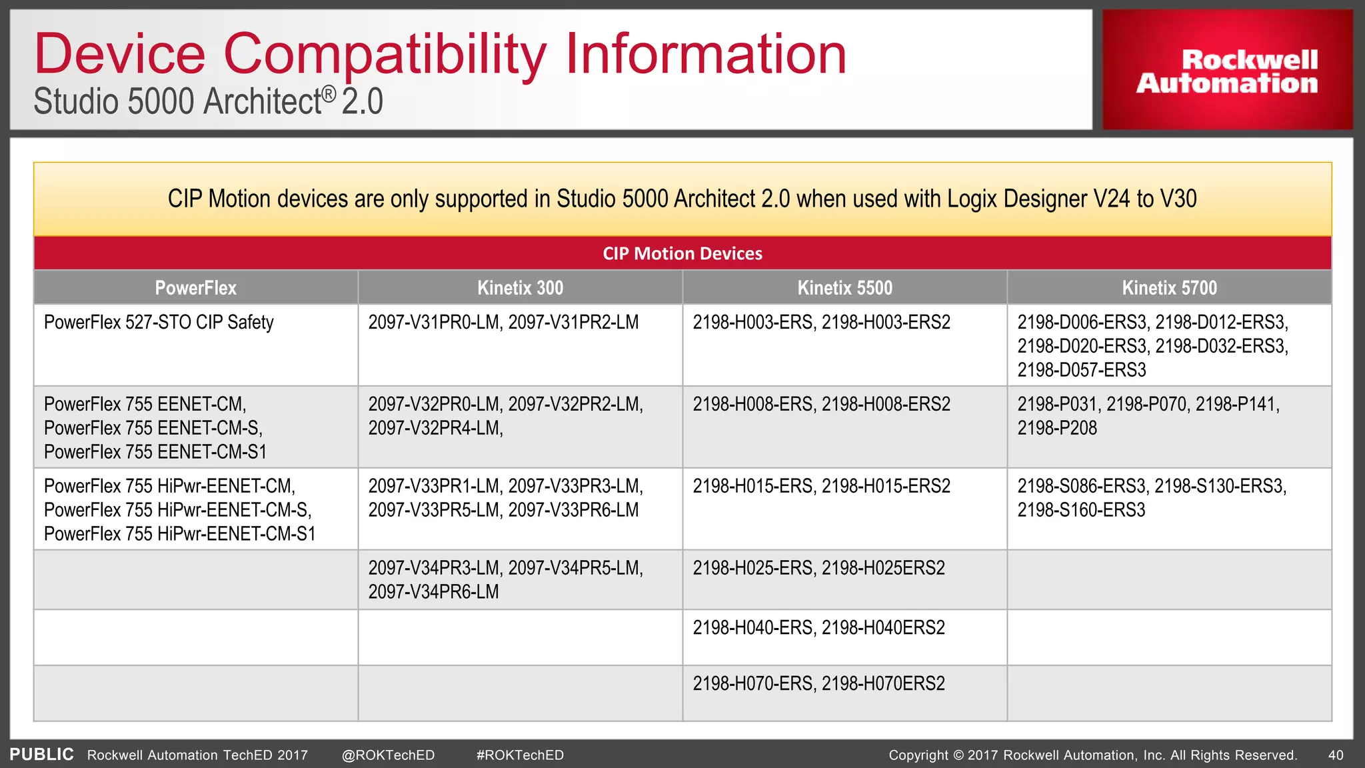The image size is (1365, 768).
Task: Select the PowerFlex 527-STO CIP Safety cell
Action: 159,323
